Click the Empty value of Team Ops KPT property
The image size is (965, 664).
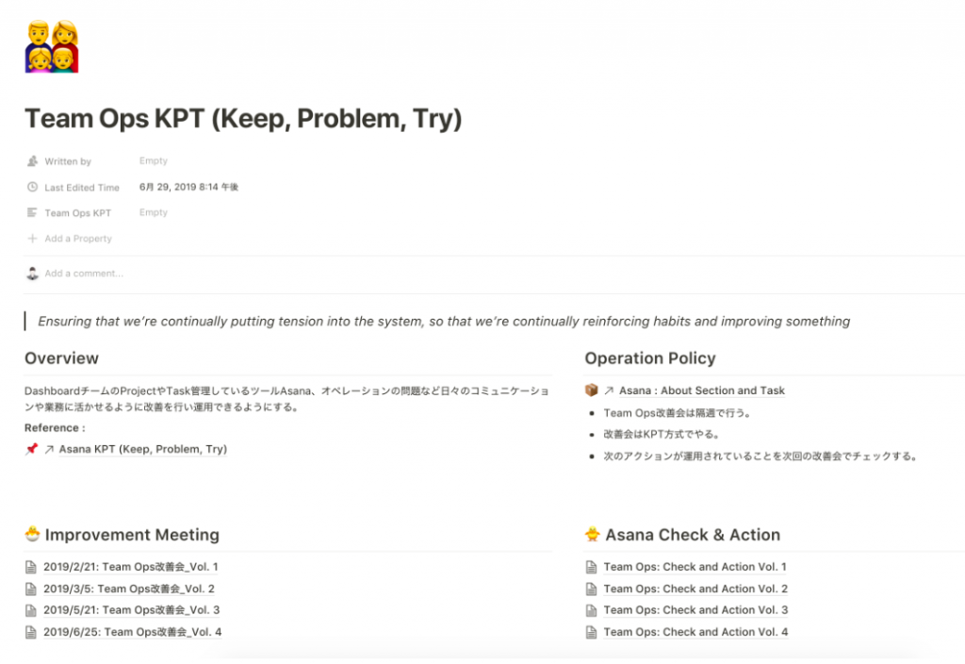154,212
